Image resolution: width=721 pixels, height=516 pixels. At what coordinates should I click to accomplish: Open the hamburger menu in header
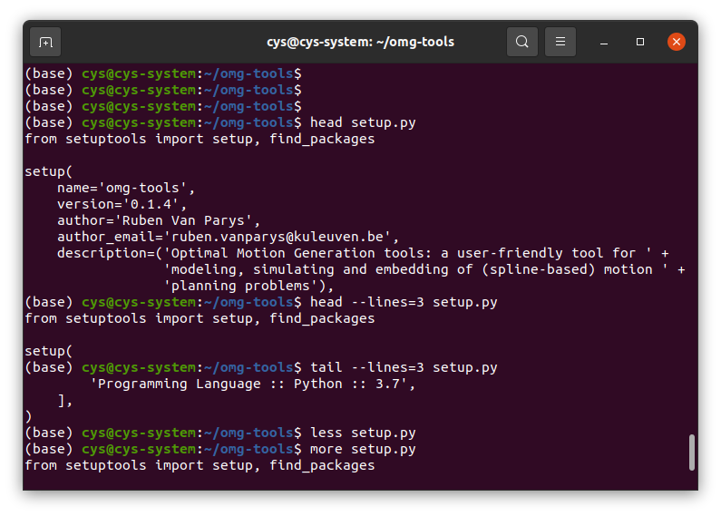pos(560,42)
